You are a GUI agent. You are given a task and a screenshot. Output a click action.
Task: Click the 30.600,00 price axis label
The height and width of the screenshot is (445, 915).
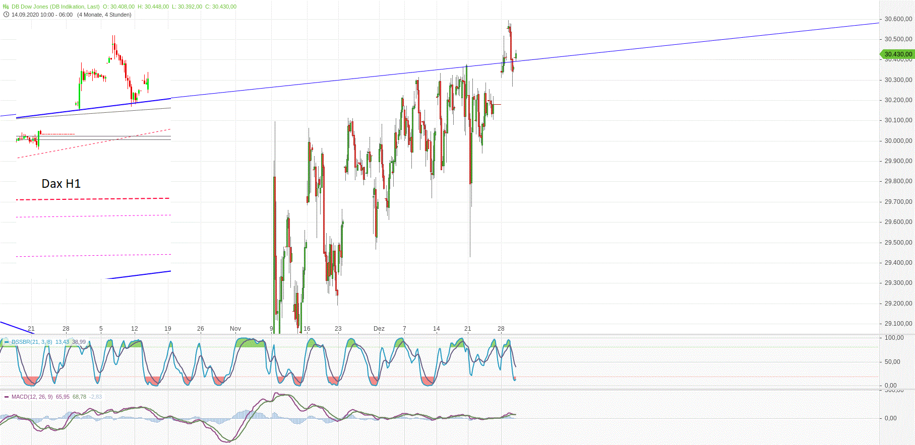coord(898,19)
